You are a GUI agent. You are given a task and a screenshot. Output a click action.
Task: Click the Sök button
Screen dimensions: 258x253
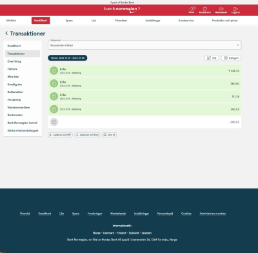pos(212,58)
